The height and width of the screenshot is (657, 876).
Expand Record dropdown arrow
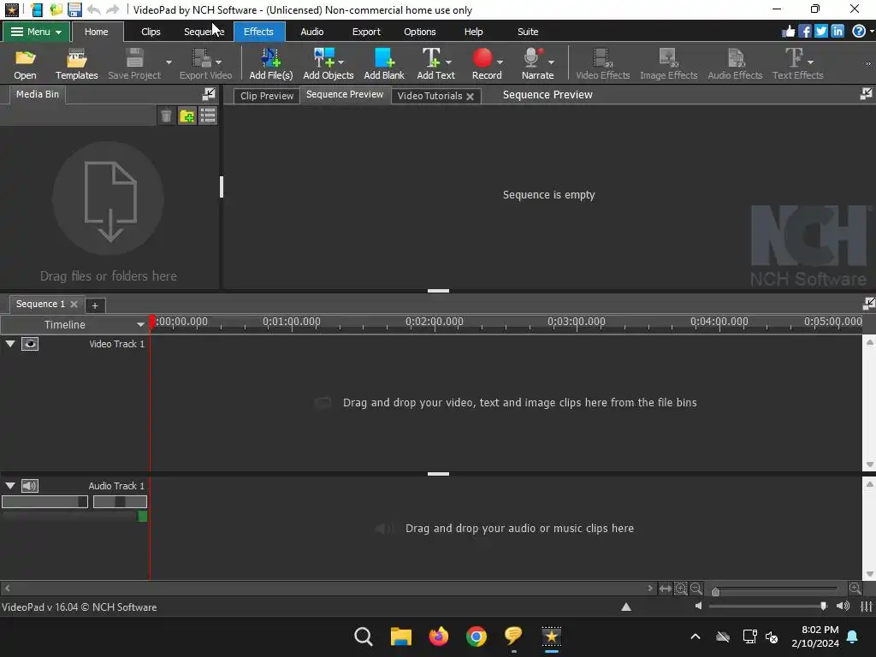(500, 62)
